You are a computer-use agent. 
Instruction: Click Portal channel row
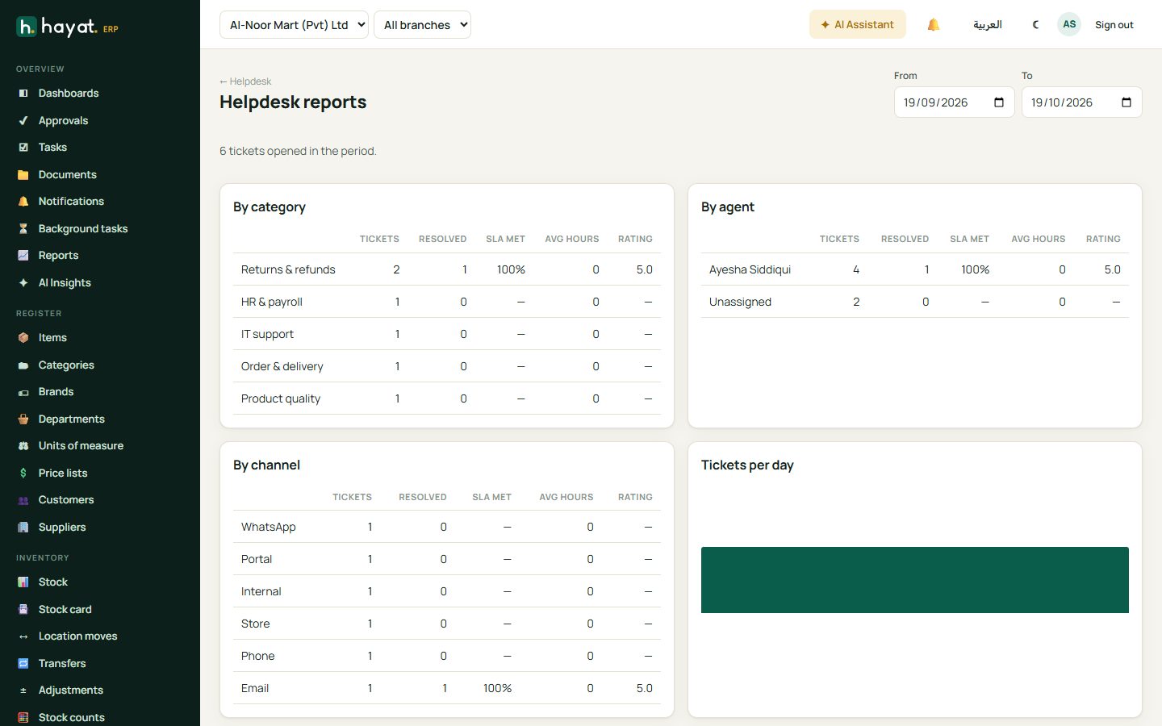[447, 559]
